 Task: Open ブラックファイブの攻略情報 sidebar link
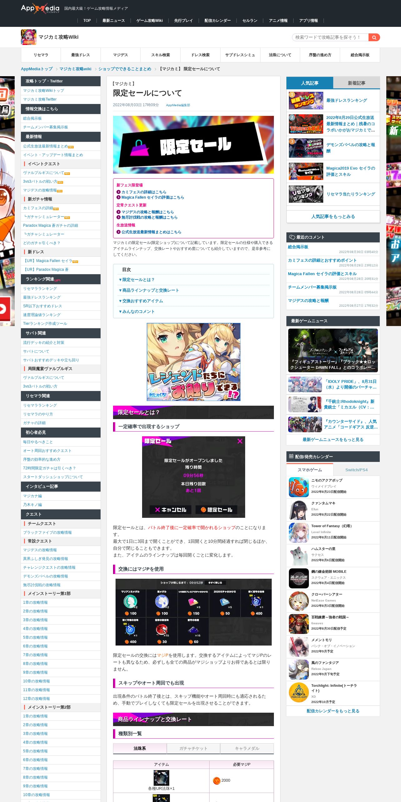(47, 532)
